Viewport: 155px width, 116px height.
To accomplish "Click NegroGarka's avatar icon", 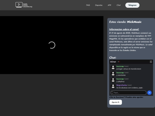I will click(x=113, y=86).
